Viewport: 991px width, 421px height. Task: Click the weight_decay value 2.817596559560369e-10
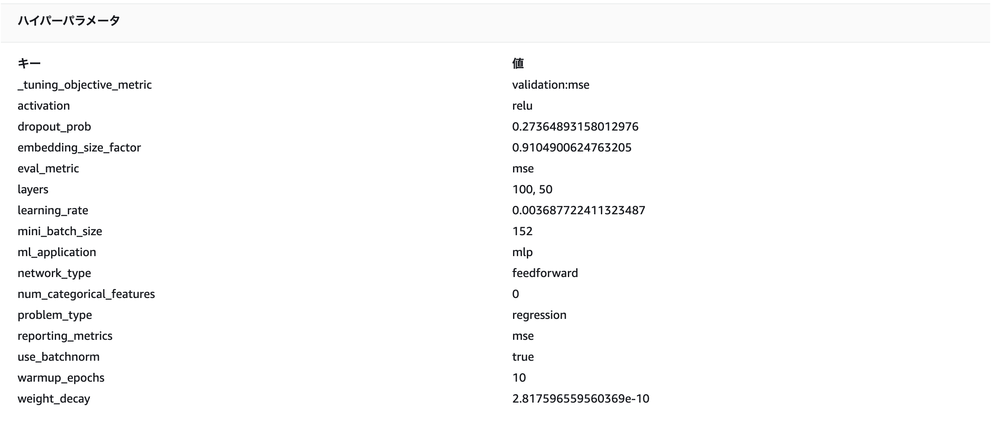click(581, 399)
